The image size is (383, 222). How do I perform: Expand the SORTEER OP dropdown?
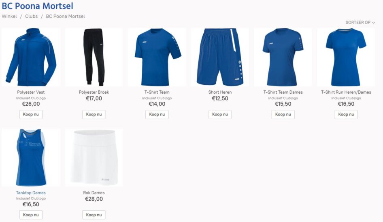(360, 22)
